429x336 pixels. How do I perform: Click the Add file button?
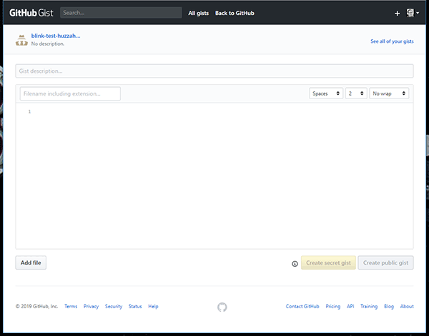pyautogui.click(x=31, y=263)
